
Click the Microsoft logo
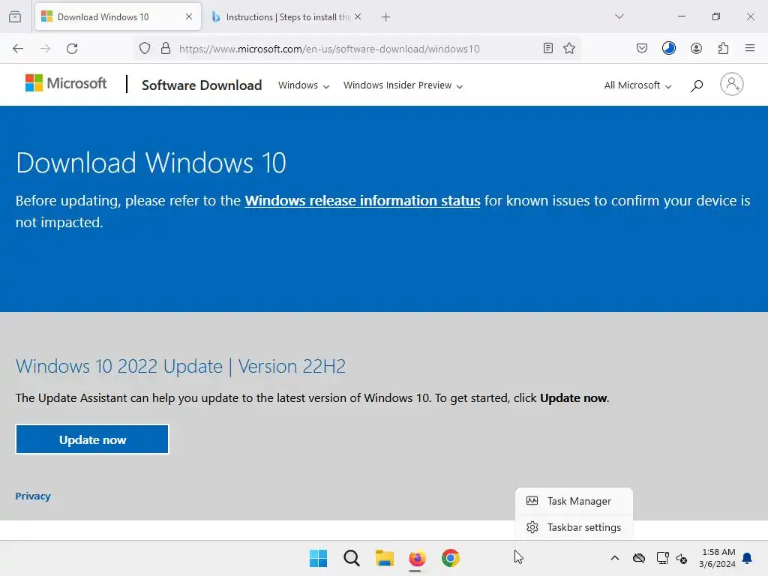tap(66, 83)
